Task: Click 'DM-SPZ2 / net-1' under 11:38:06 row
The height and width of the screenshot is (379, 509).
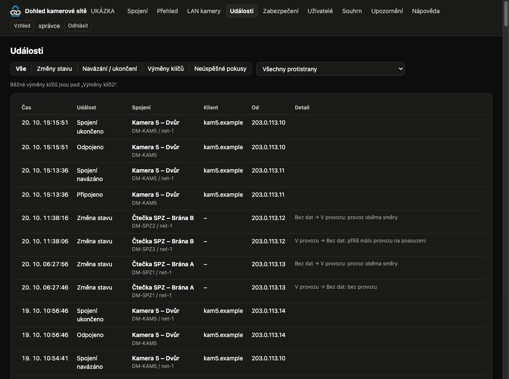Action: pos(152,249)
